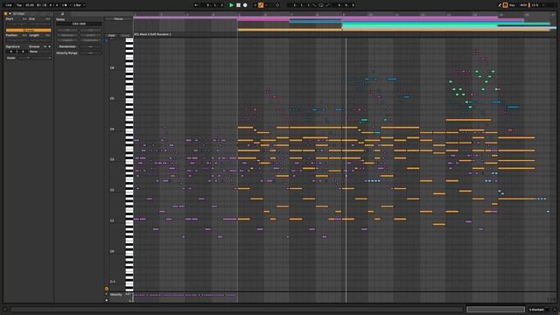Toggle Follow arrow left of the position field
The image size is (560, 315).
tap(196, 5)
